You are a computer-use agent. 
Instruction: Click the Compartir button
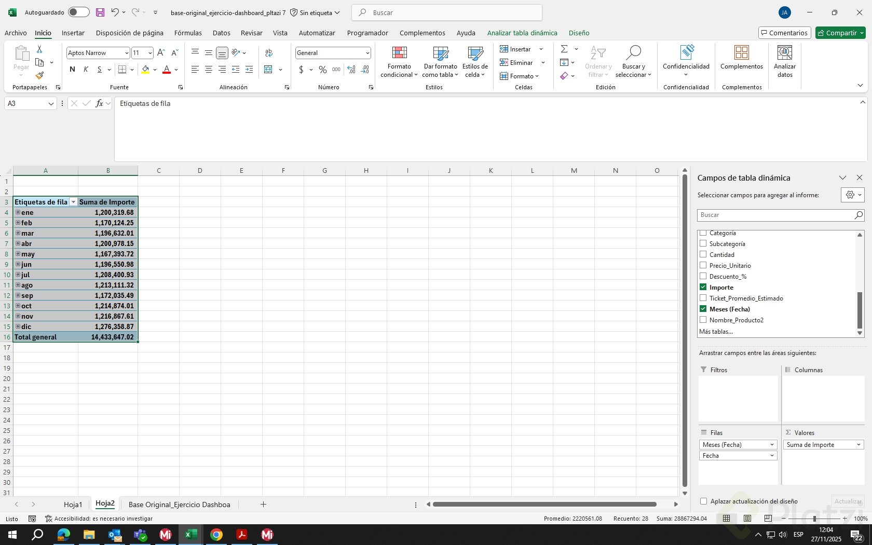coord(840,33)
